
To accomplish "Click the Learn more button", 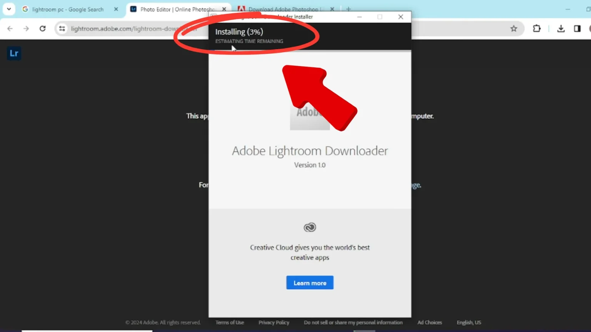I will (x=310, y=283).
